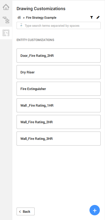Open the Home view in the sidebar
This screenshot has height=220, width=105.
click(x=6, y=7)
